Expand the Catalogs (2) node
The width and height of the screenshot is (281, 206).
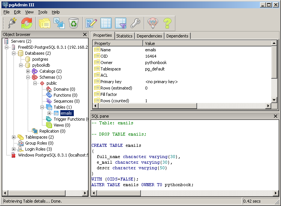click(28, 71)
